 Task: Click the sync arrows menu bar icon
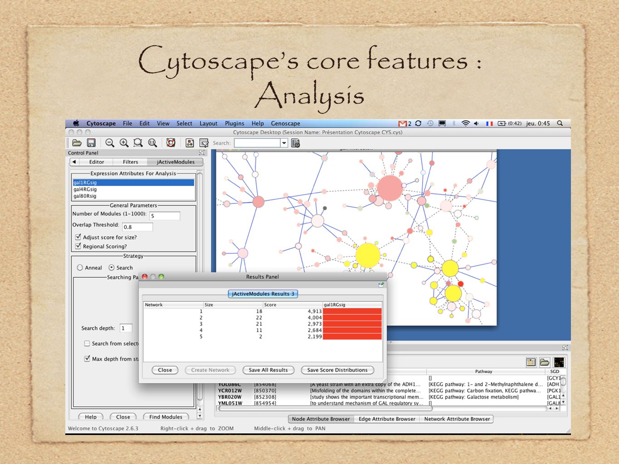pos(418,123)
